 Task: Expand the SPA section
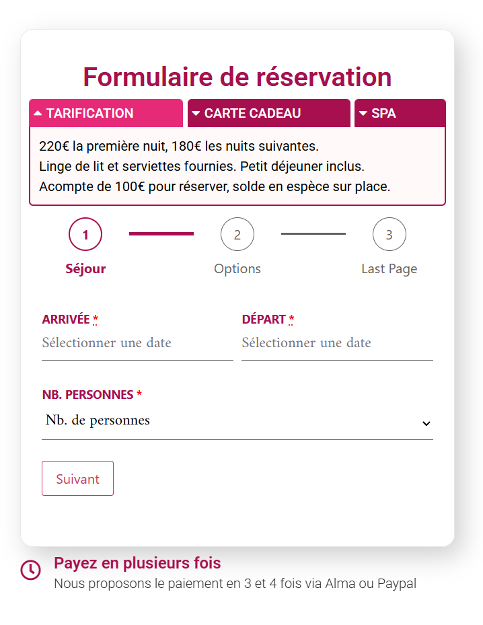[400, 113]
